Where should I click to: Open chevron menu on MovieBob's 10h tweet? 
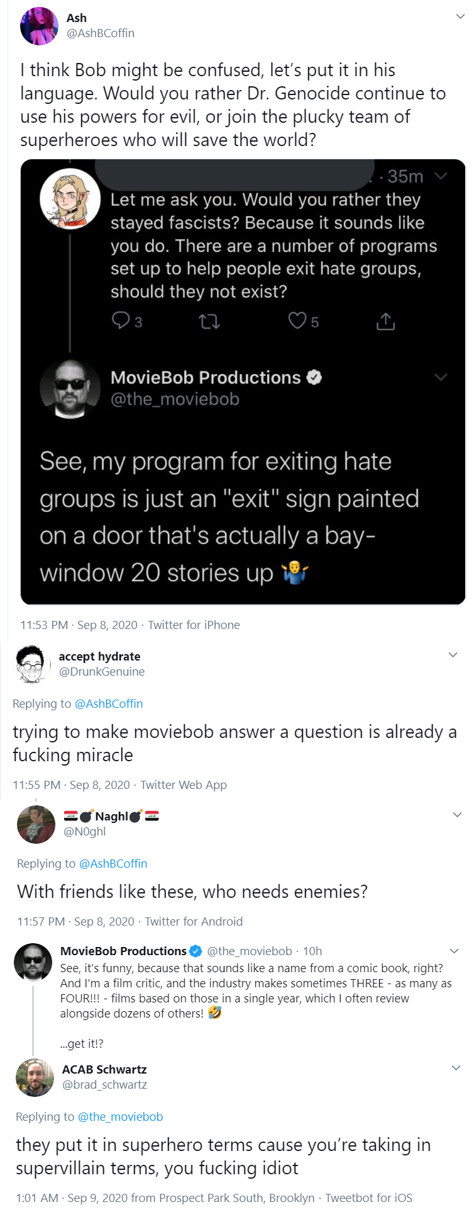tap(455, 951)
